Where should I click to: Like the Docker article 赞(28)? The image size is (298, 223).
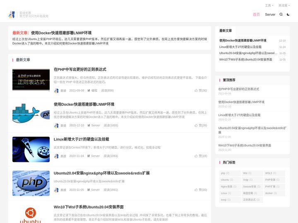tap(201, 126)
